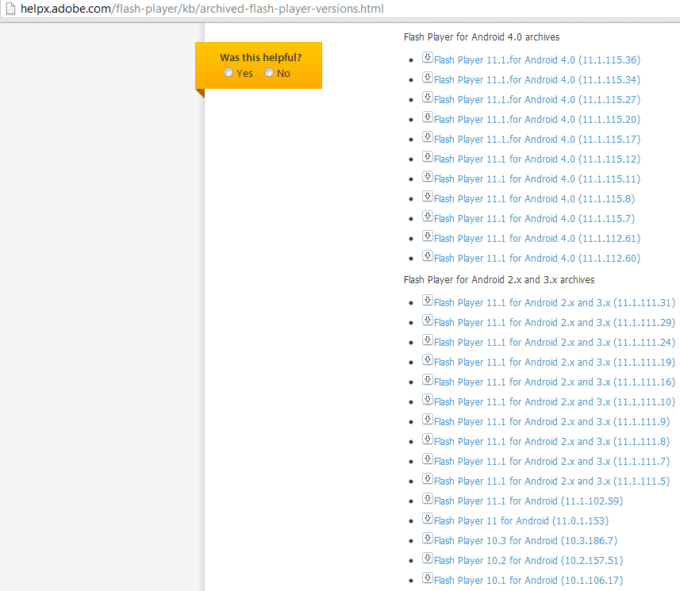Click download icon for version 10.3.186.7
Viewport: 680px width, 591px height.
[x=428, y=538]
